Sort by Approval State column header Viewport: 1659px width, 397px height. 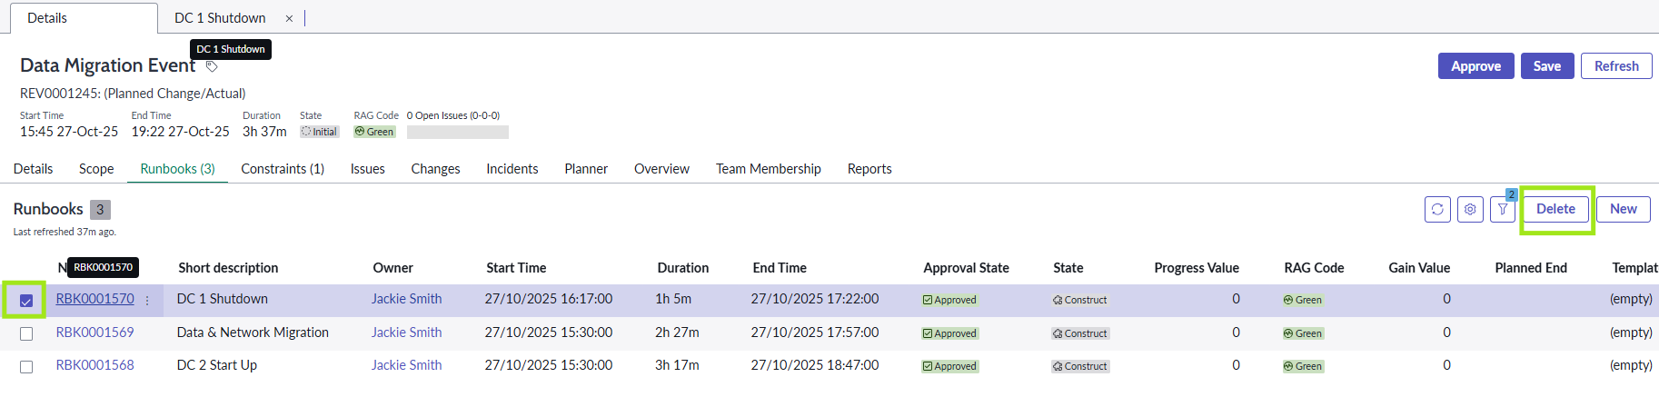[x=965, y=268]
